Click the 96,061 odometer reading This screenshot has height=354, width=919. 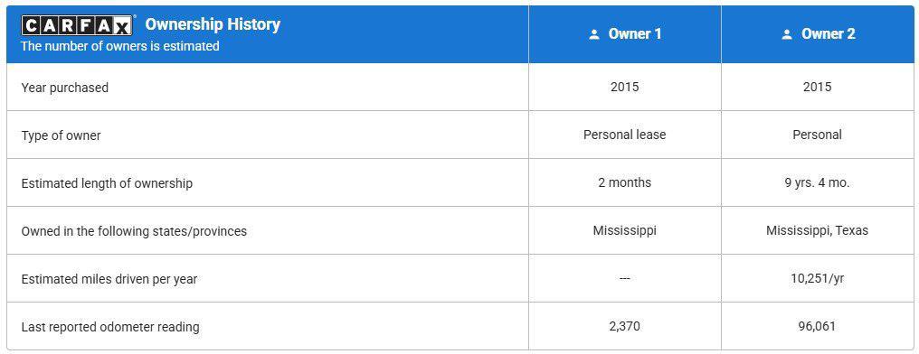(x=817, y=327)
